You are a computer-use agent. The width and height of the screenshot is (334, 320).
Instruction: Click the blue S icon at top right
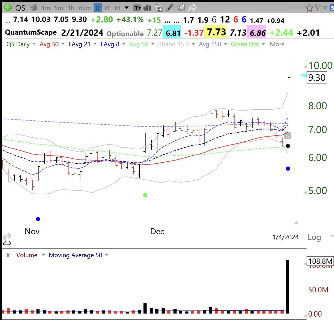point(331,8)
